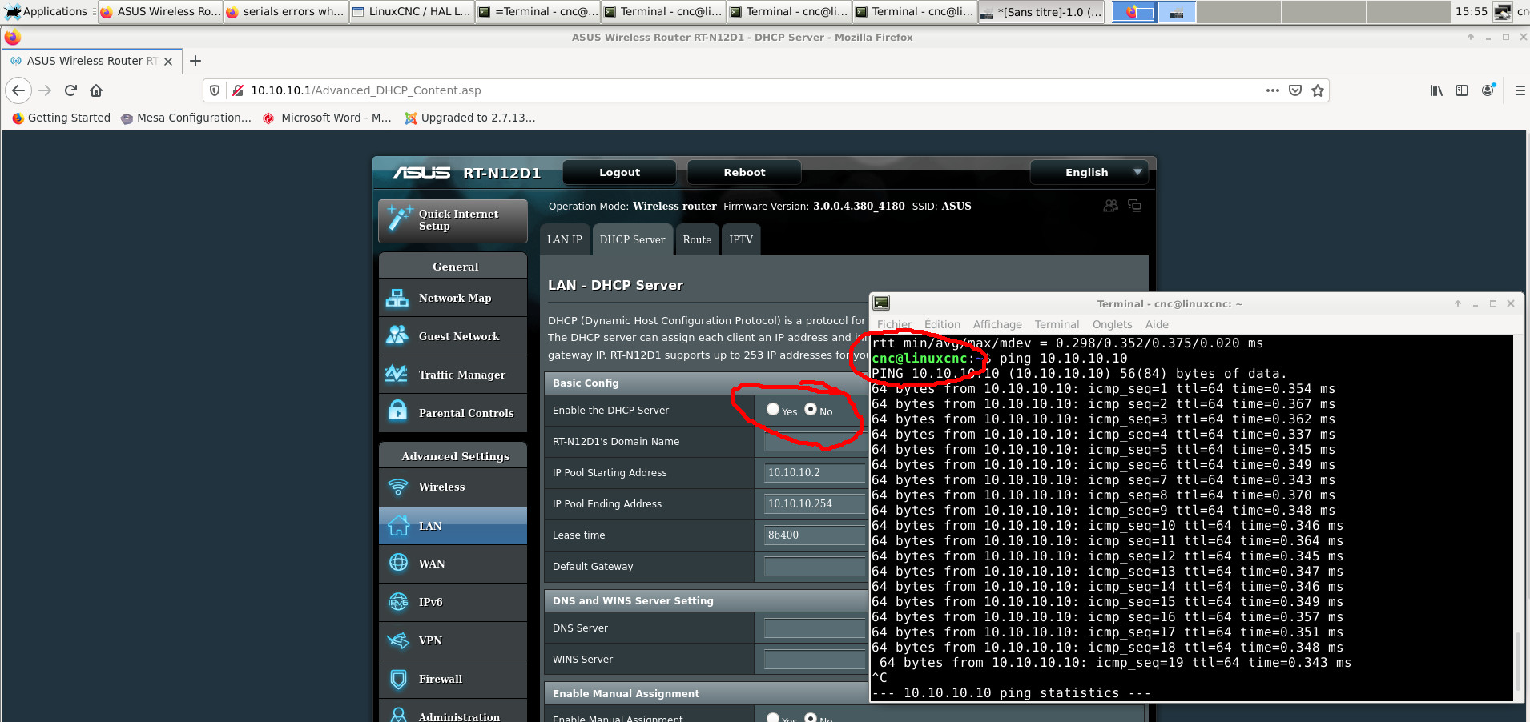1530x722 pixels.
Task: Save page to Pocket
Action: (x=1295, y=90)
